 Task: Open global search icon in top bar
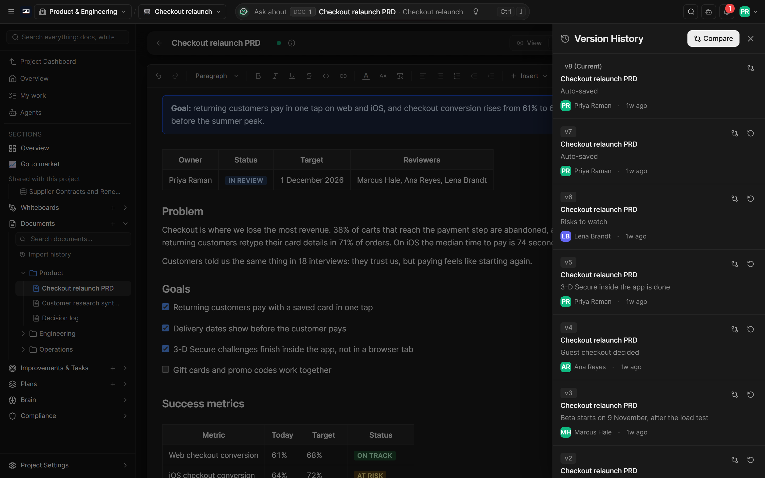pos(691,12)
